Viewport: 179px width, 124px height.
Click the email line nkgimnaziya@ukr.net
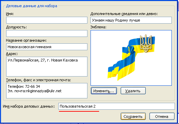point(35,91)
